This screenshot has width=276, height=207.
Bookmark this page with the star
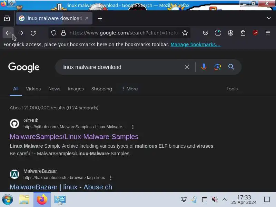point(185,33)
